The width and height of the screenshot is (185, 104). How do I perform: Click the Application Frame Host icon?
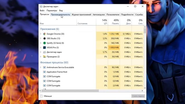(45, 72)
